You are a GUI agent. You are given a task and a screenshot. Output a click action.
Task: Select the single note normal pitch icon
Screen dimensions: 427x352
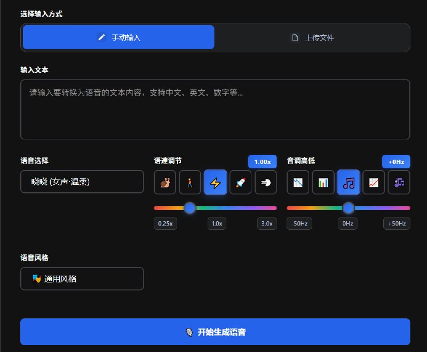[x=349, y=182]
